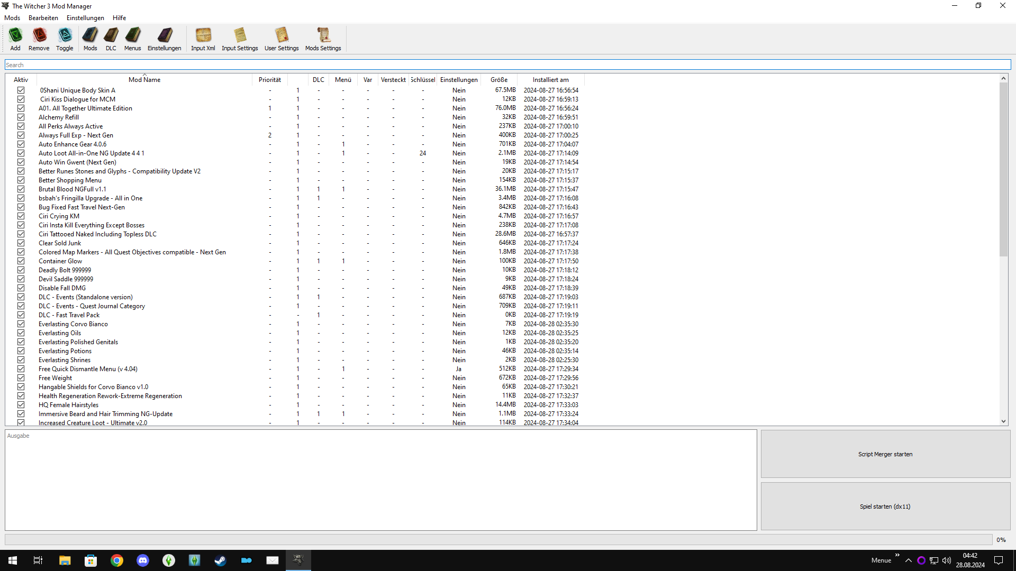Image resolution: width=1016 pixels, height=571 pixels.
Task: Open the Mods folder book icon
Action: 90,39
